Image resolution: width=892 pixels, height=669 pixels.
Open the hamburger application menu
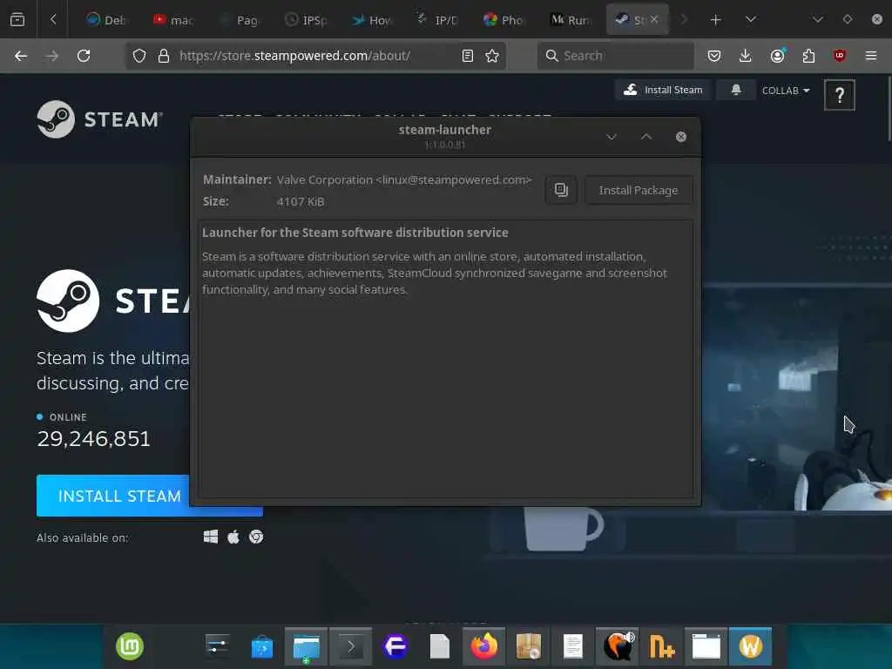pyautogui.click(x=871, y=56)
